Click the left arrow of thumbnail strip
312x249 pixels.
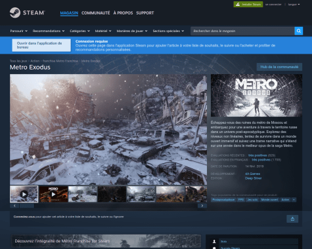[14, 206]
